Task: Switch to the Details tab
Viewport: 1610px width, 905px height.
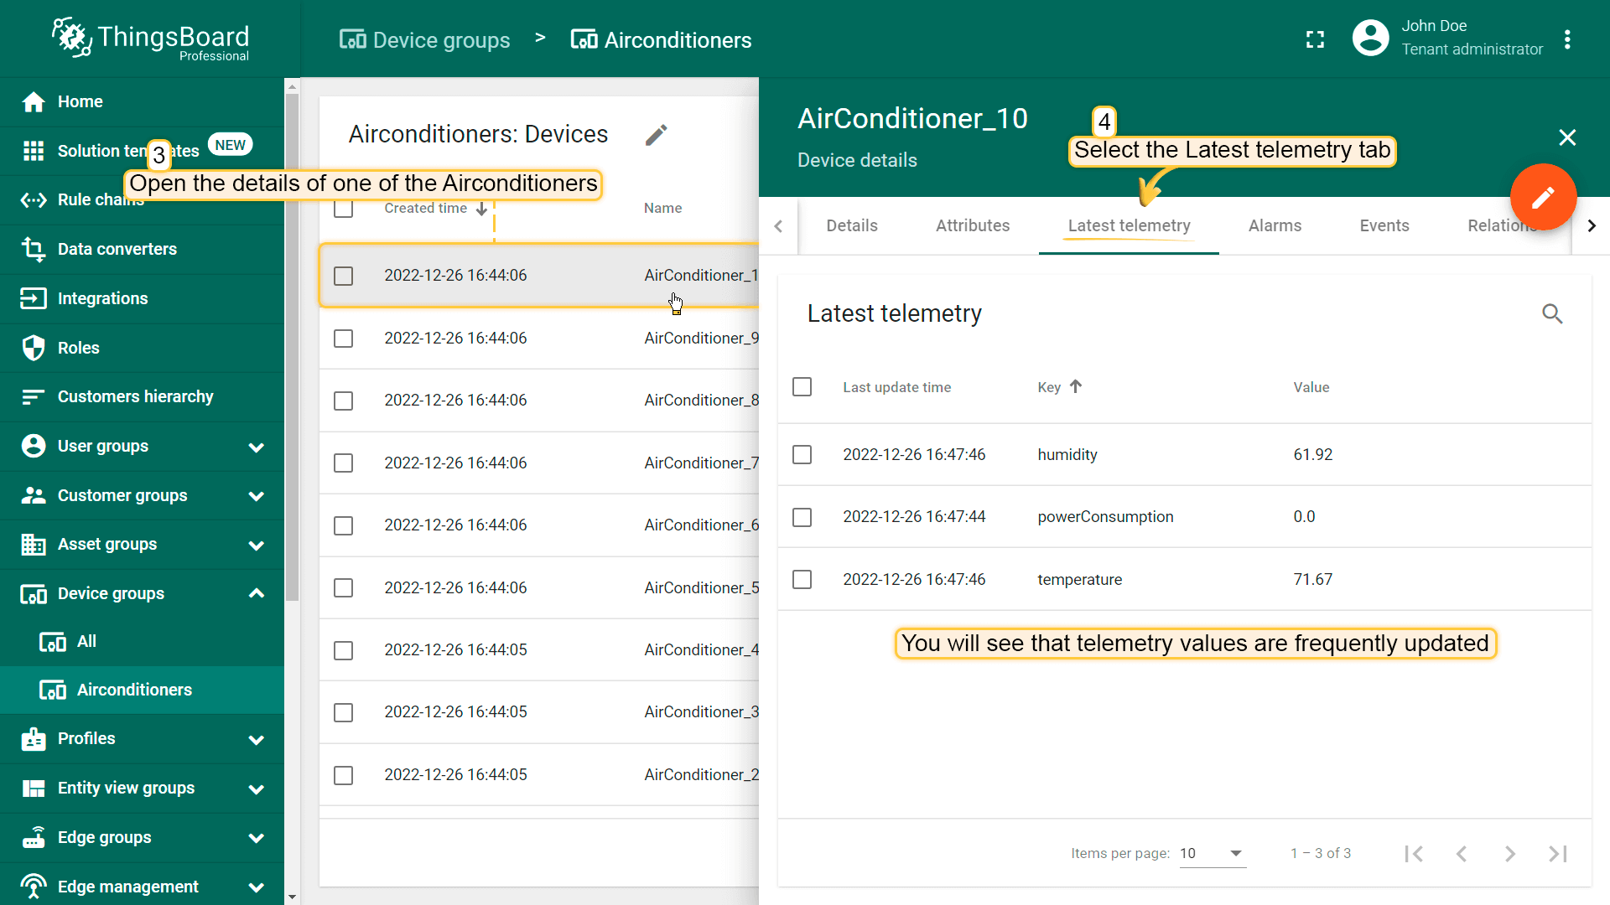Action: (x=852, y=225)
